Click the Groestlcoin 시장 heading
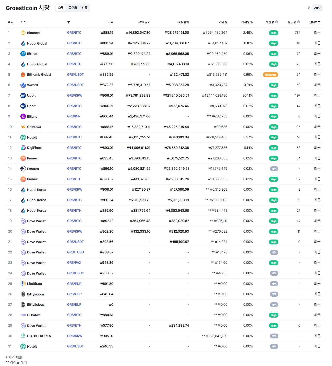332x366 pixels. coord(28,8)
